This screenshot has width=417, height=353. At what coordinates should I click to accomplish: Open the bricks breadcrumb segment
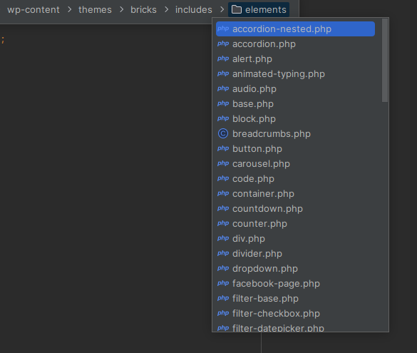tap(143, 9)
